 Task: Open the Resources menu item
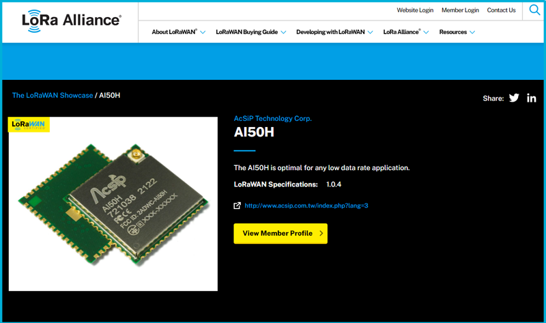[452, 32]
